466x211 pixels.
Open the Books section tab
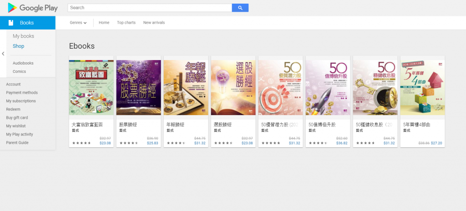[x=28, y=23]
